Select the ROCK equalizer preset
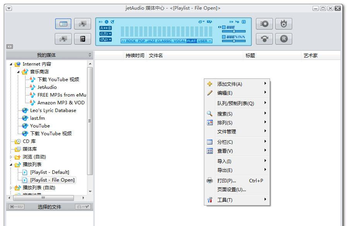The image size is (347, 226). click(131, 41)
